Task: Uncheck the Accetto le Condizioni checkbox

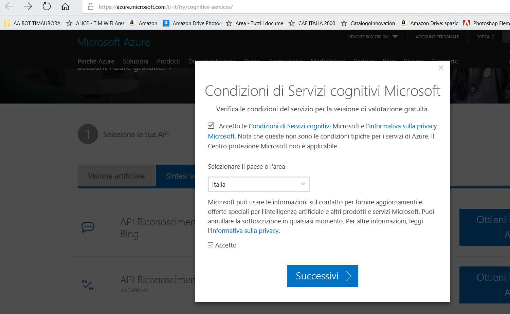Action: tap(211, 126)
